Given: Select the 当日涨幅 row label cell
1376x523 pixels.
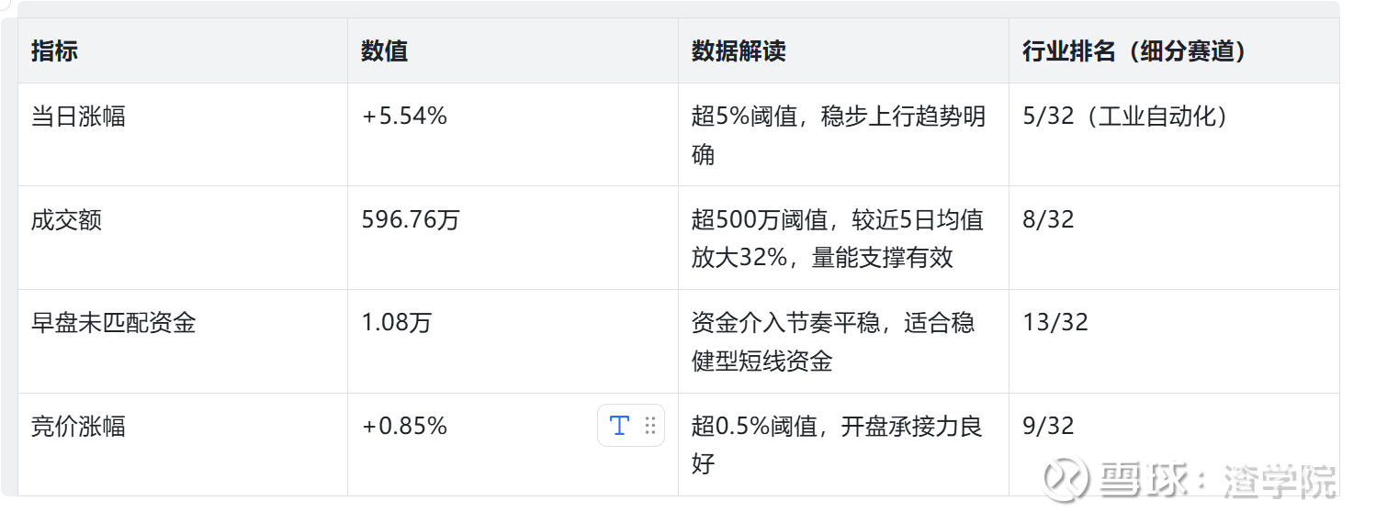Looking at the screenshot, I should pos(78,117).
